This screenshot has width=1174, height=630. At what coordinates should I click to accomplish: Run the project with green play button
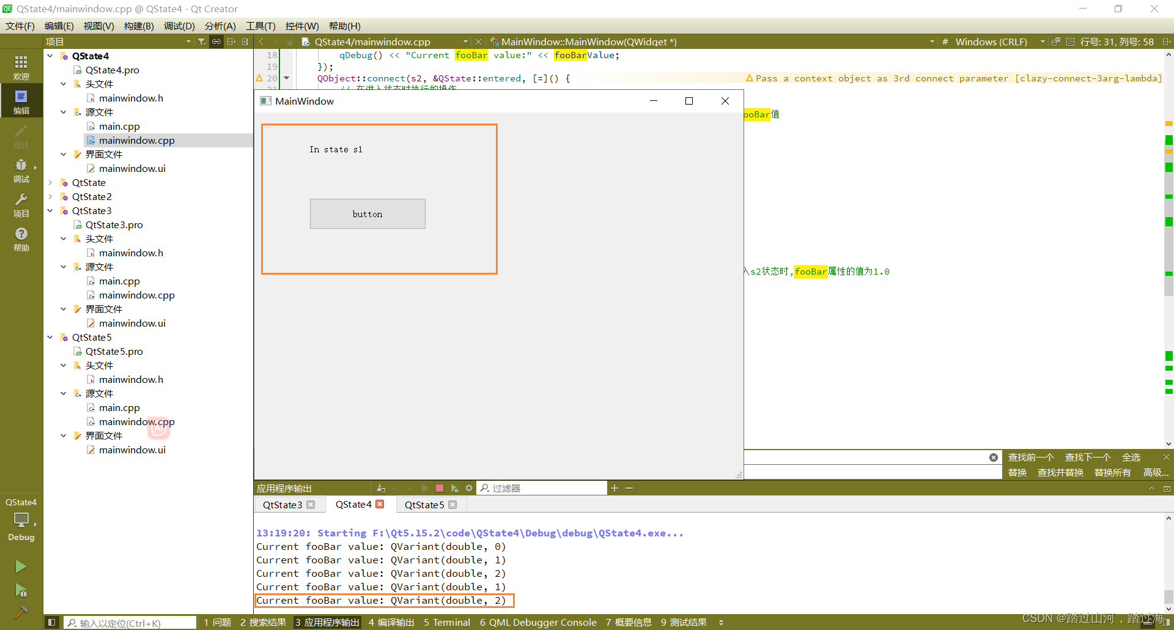(21, 566)
